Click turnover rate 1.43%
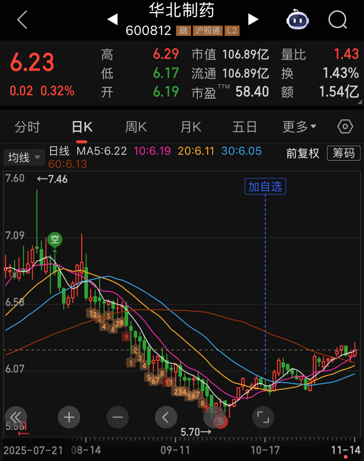The width and height of the screenshot is (364, 461). (341, 73)
